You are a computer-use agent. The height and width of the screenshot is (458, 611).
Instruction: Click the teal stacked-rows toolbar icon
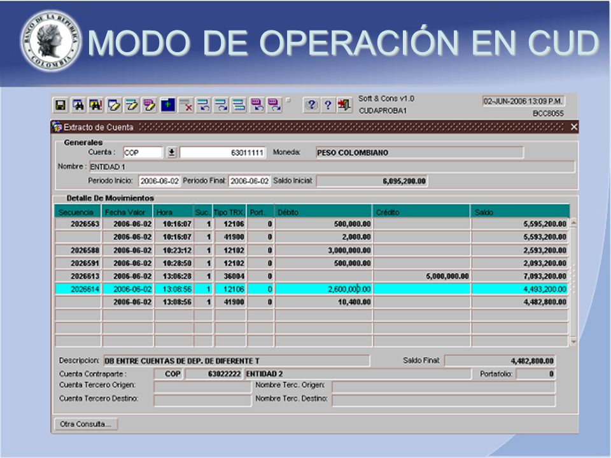tap(239, 105)
